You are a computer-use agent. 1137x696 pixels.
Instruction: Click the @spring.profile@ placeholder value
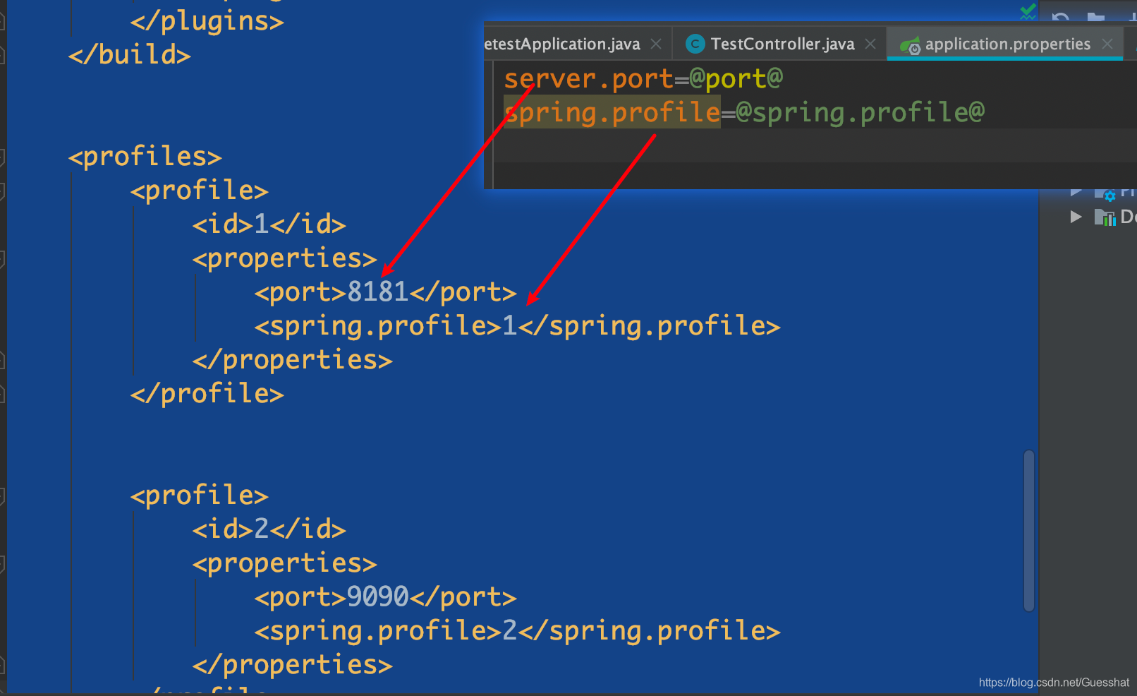click(860, 112)
